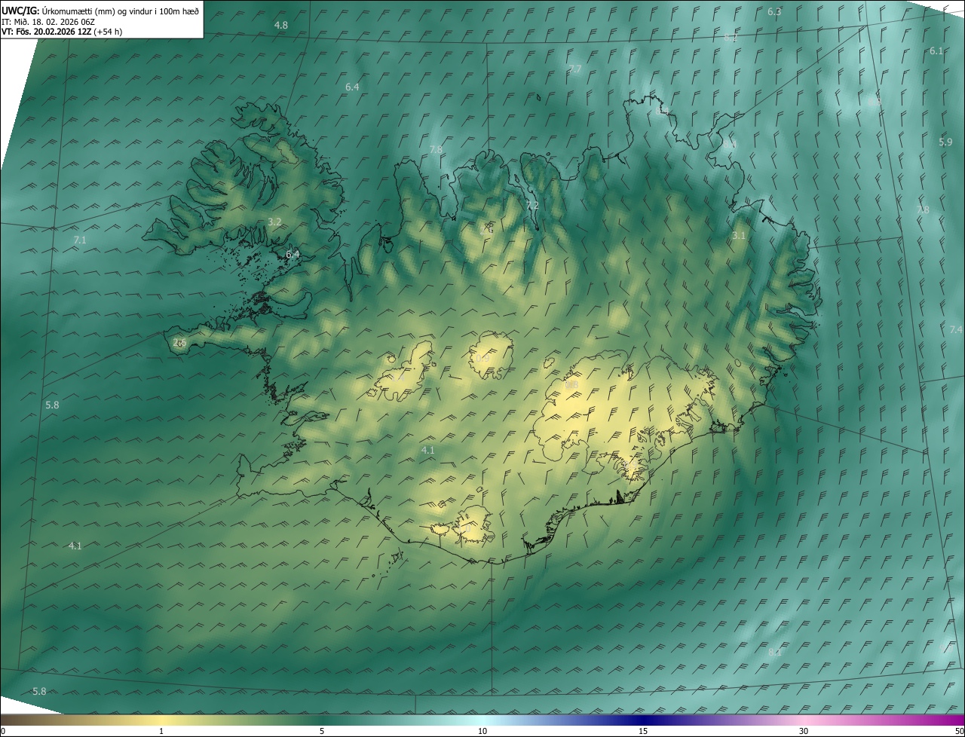
Task: Click the colorbar tick label "10"
Action: (482, 732)
